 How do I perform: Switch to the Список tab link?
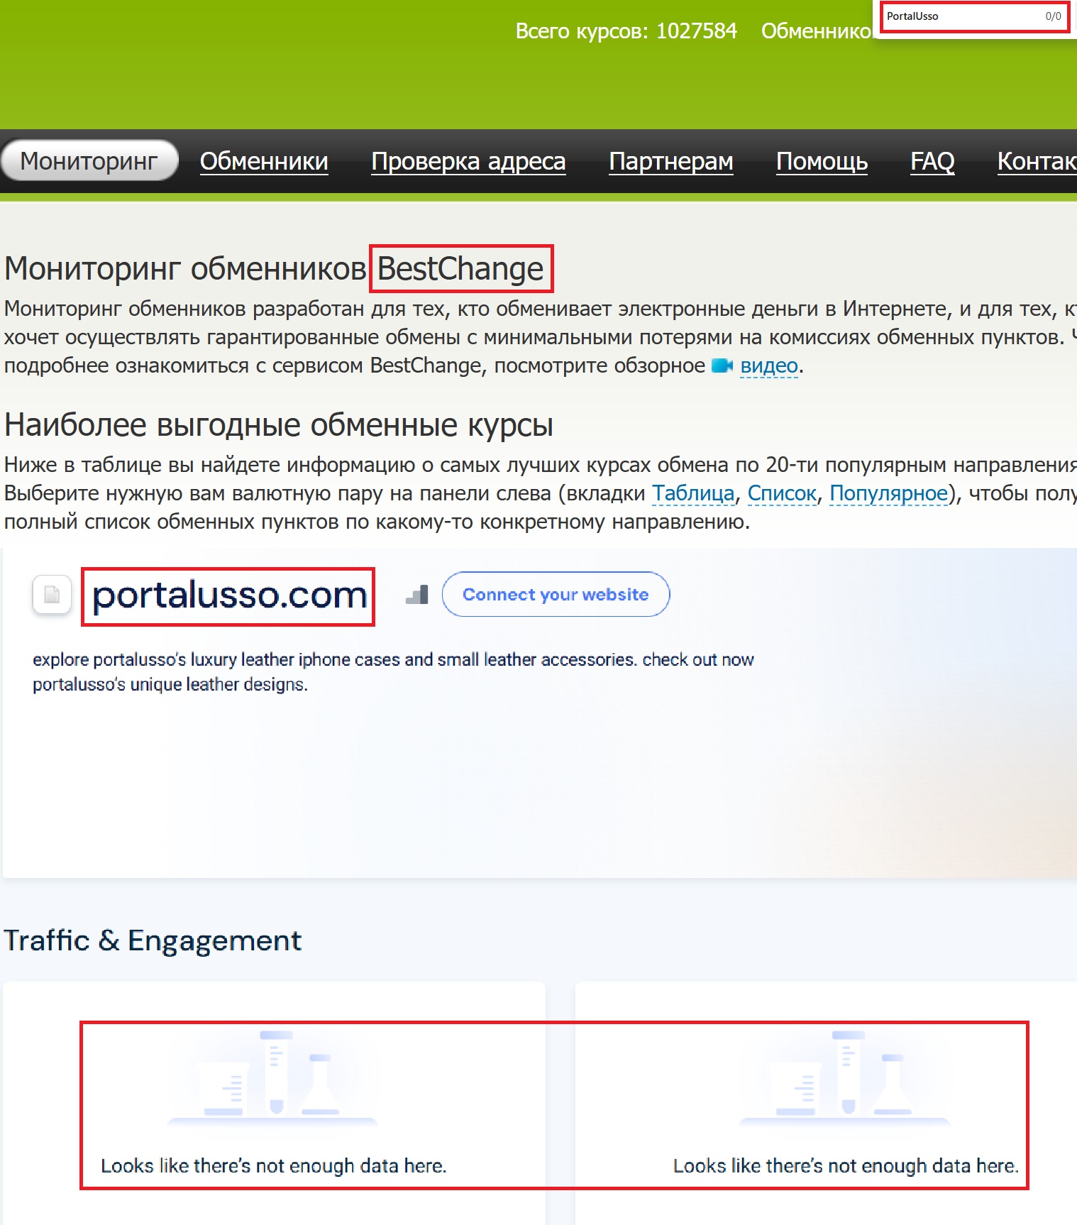(782, 493)
